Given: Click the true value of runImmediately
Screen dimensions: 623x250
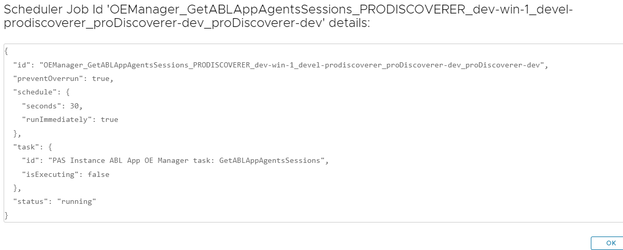Looking at the screenshot, I should (109, 119).
